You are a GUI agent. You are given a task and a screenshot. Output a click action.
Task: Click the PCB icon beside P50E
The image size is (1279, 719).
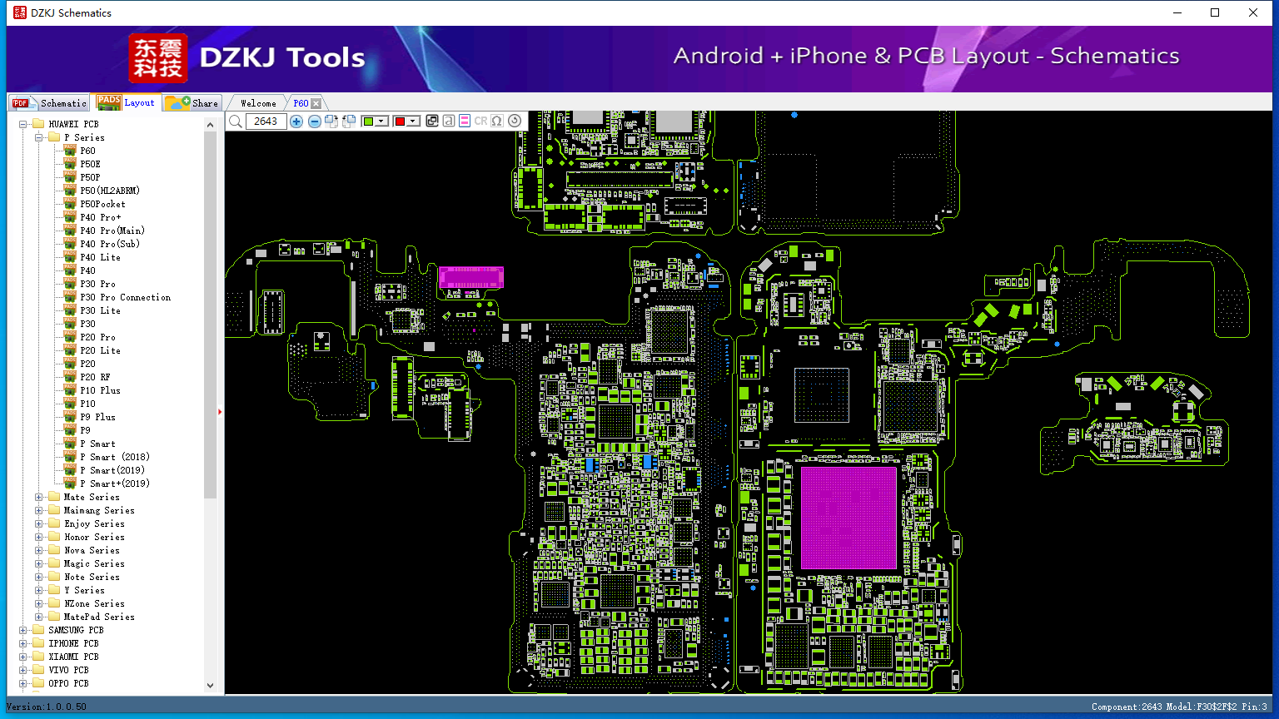tap(70, 164)
